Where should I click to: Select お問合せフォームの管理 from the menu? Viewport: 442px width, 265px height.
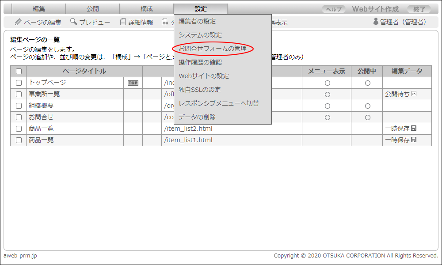tap(213, 49)
